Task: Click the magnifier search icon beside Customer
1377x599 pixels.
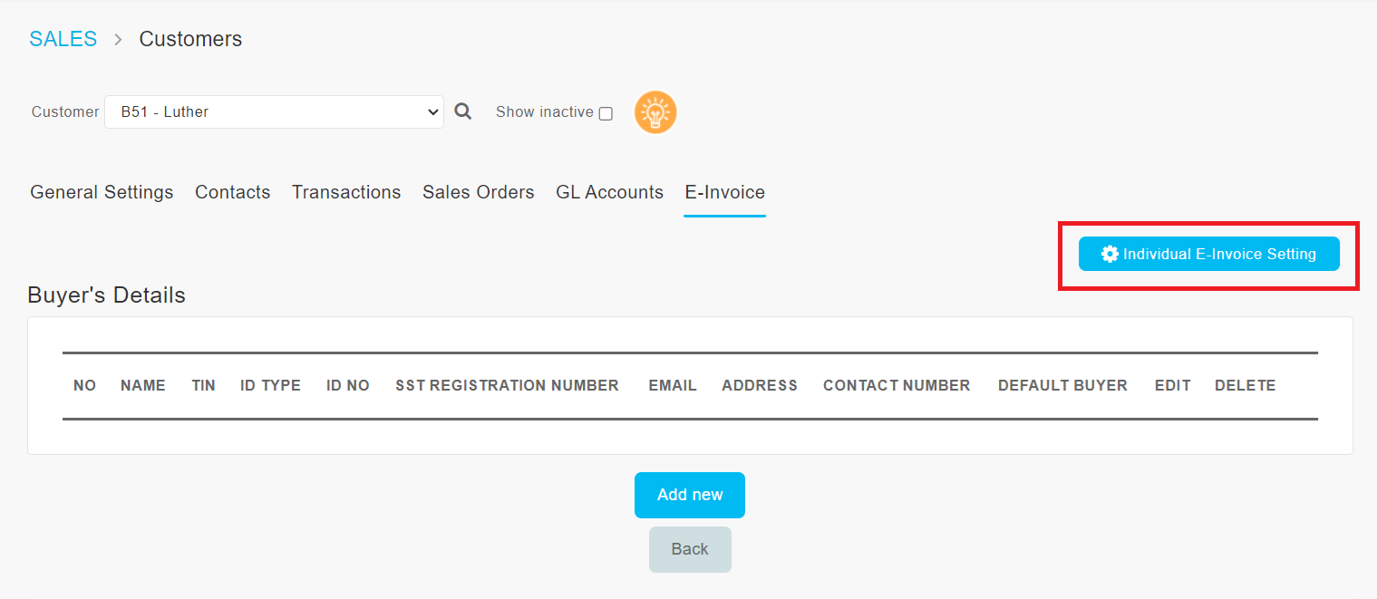Action: pos(462,111)
